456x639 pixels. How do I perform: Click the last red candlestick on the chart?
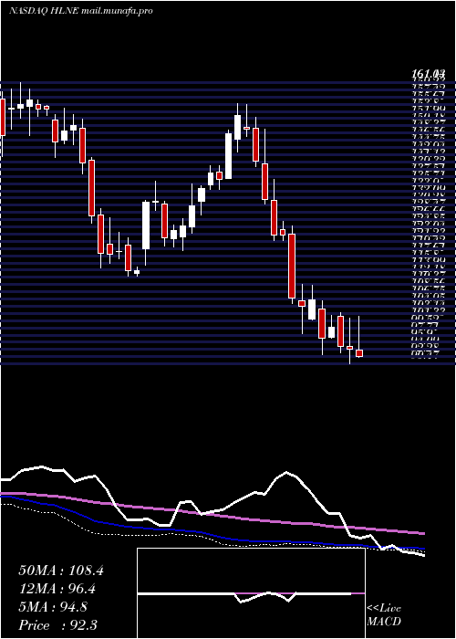coord(359,353)
